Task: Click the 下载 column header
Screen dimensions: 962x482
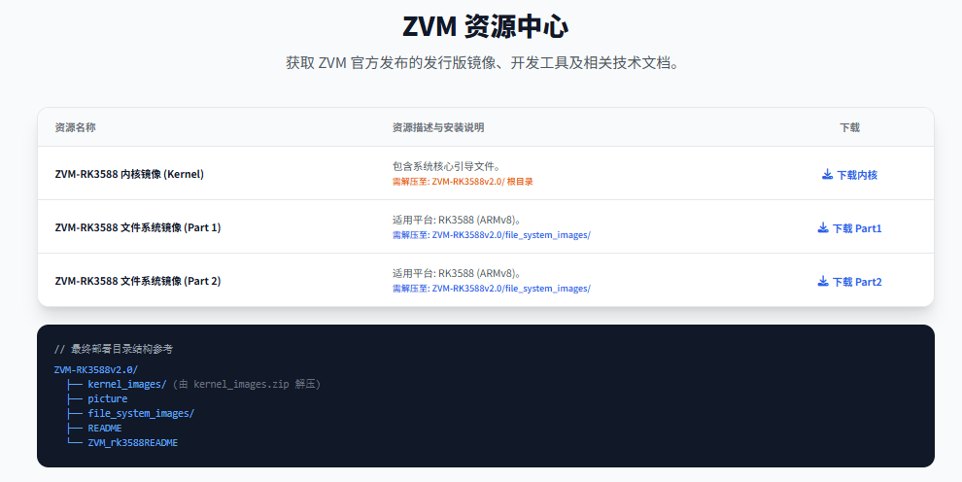Action: click(x=849, y=127)
